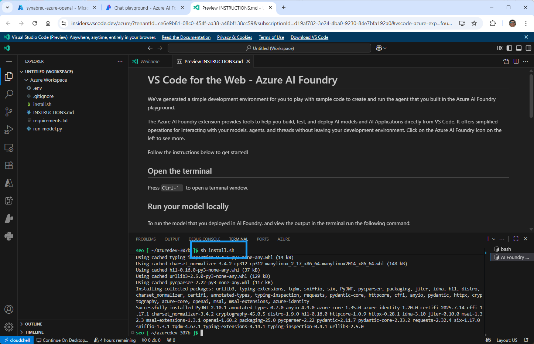Open the Remote Explorer view
This screenshot has height=344, width=534.
(9, 147)
